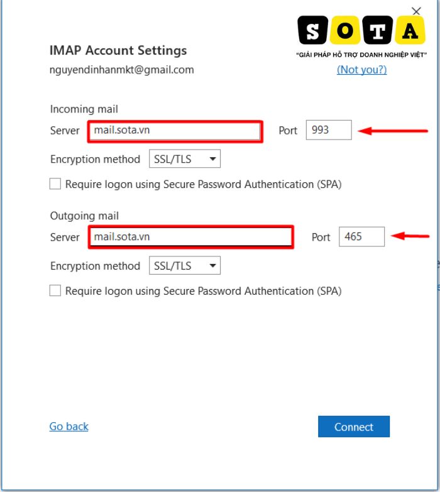Select the nguyendinhanmkt@gmail.com email text
Viewport: 440px width, 492px height.
point(122,70)
